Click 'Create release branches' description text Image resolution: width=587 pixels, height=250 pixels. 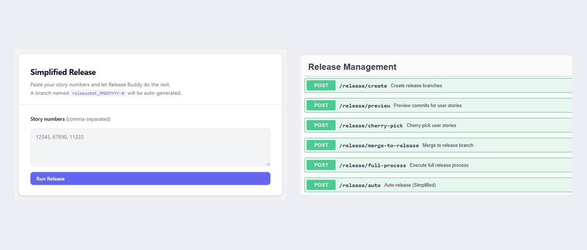pos(416,86)
